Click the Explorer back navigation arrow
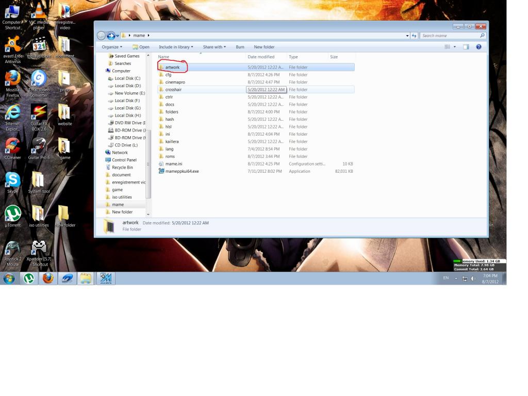 click(x=101, y=36)
